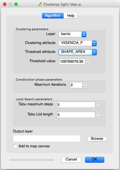Open Threshold attribute dropdown showing SHAPE_AREA
Screen dimensions: 120x170
(x=78, y=52)
